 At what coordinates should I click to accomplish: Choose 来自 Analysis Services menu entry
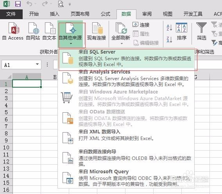[x=126, y=78]
